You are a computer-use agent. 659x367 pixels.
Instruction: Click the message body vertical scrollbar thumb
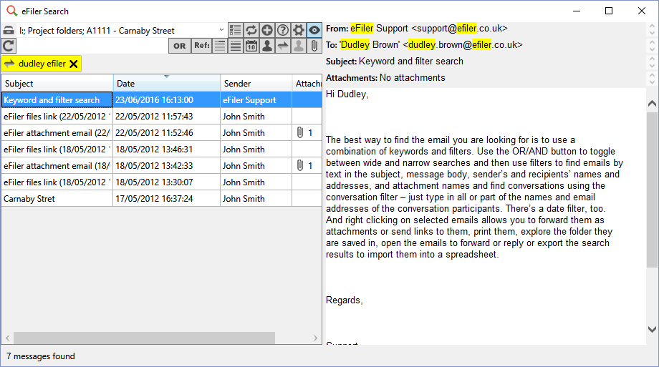click(653, 189)
